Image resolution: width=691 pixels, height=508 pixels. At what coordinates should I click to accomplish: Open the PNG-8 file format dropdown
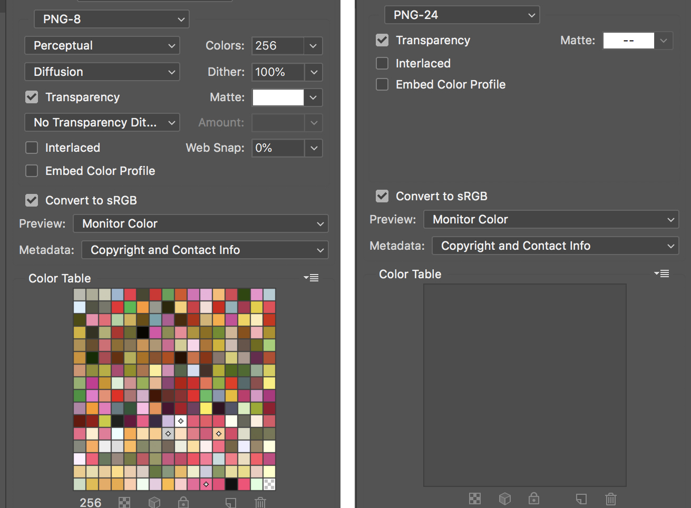coord(112,19)
